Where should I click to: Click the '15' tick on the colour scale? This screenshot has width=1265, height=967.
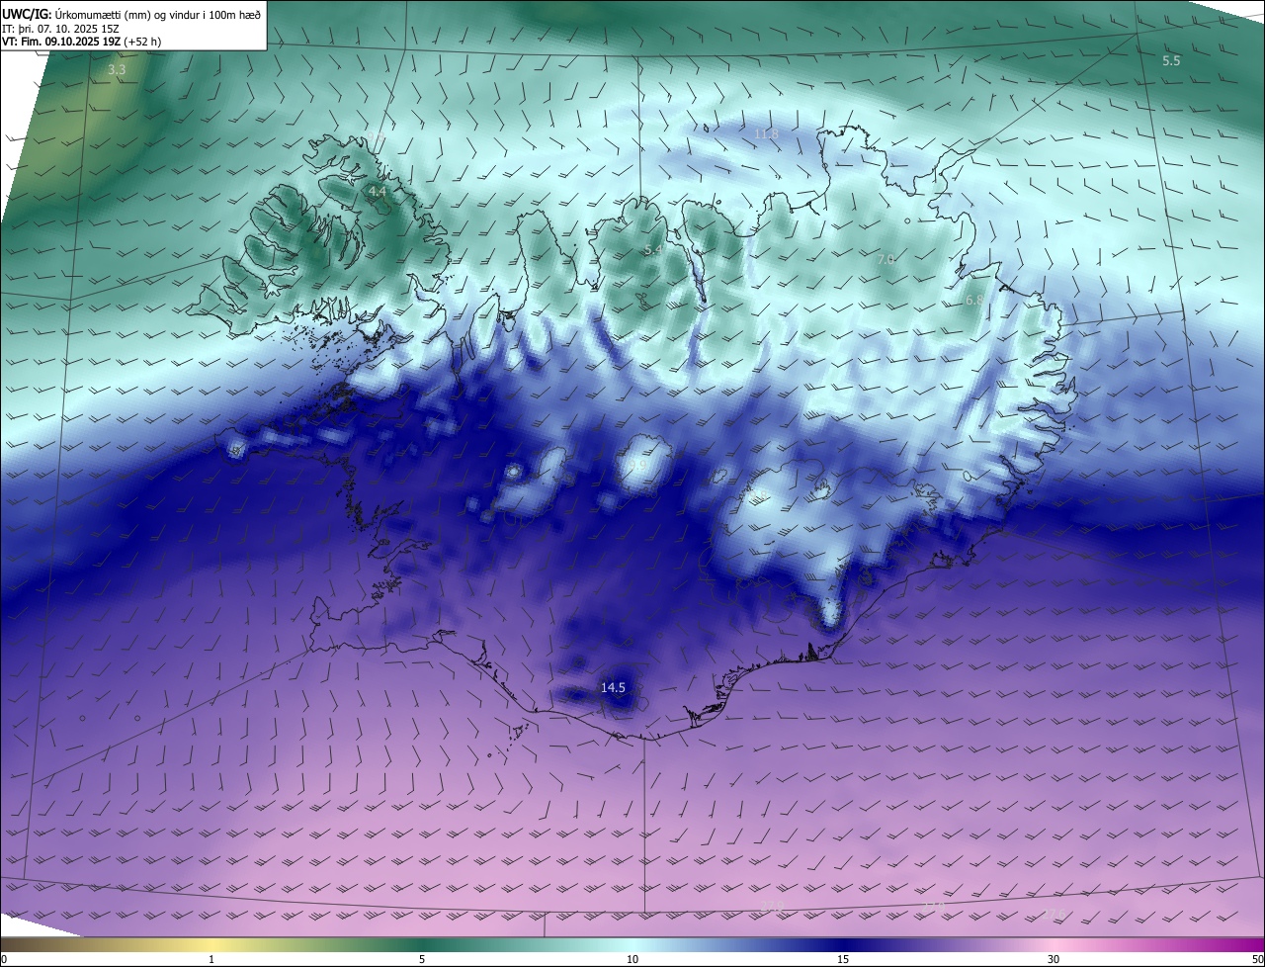[843, 959]
